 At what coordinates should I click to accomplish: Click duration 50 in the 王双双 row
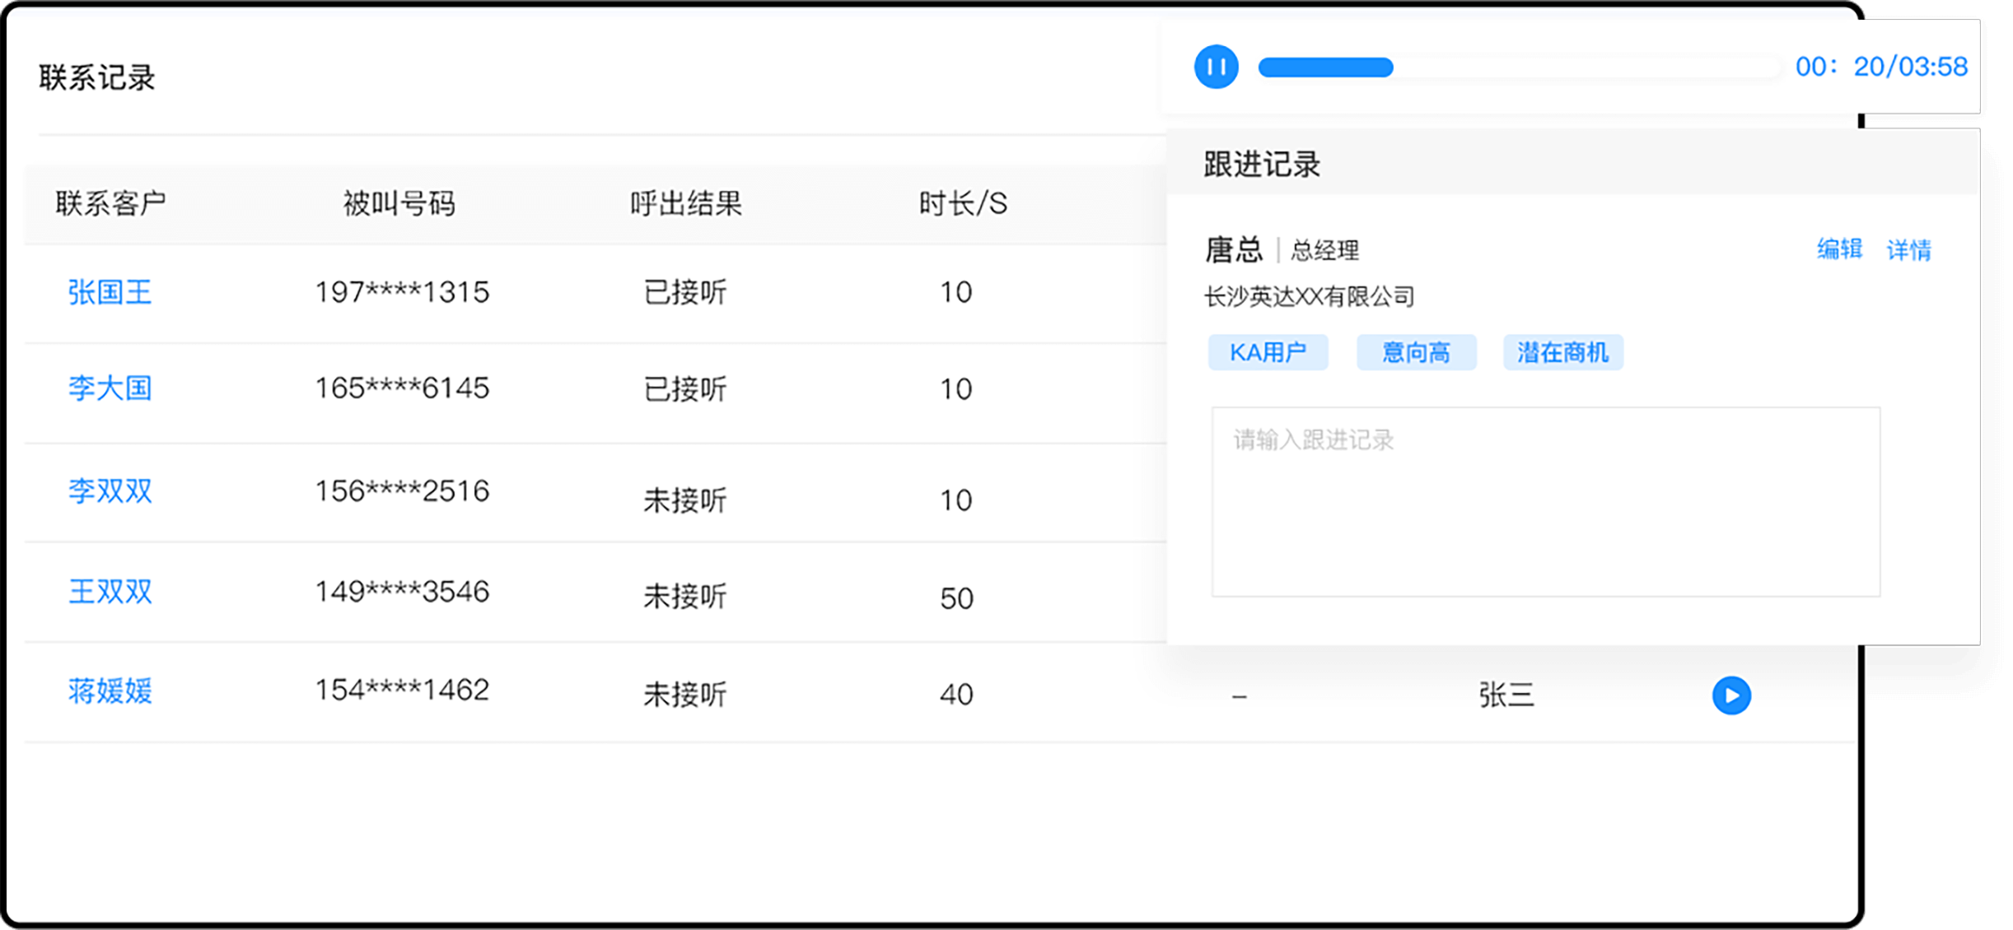[956, 598]
